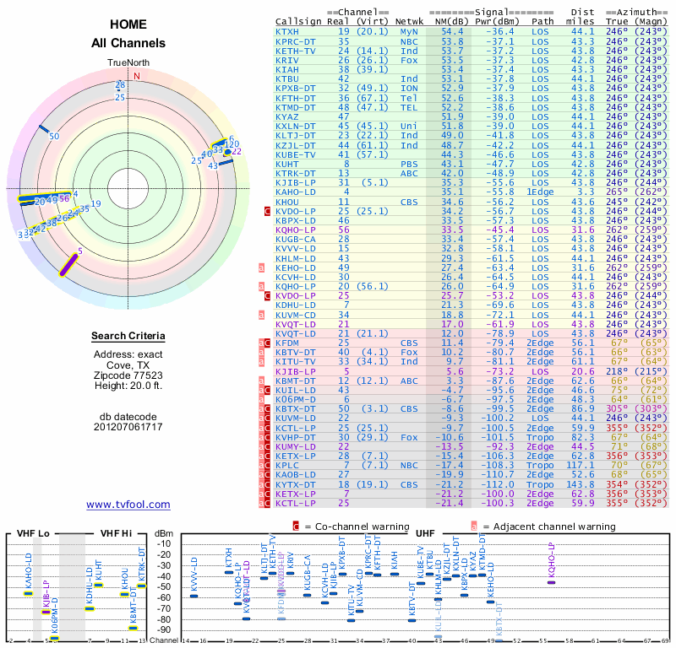Open the www.tvfool.com link

tap(128, 505)
